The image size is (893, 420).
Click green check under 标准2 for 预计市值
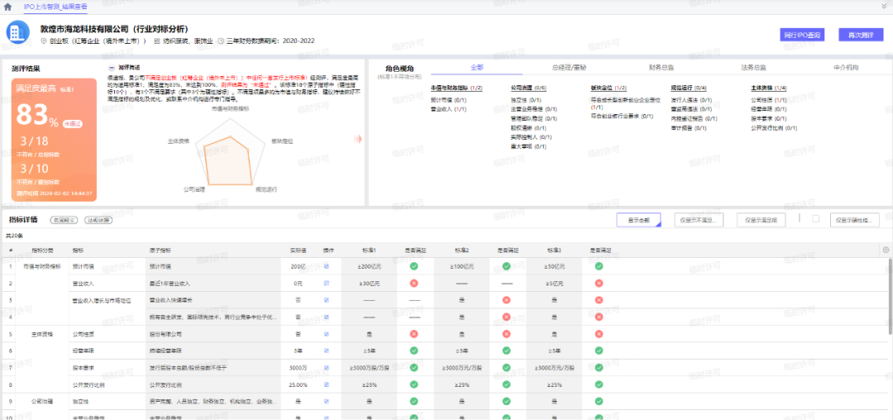click(x=506, y=265)
